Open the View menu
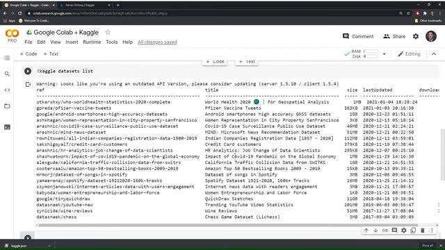This screenshot has width=445, height=250. [x=56, y=42]
